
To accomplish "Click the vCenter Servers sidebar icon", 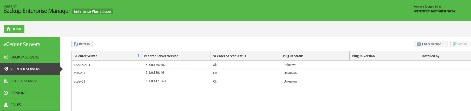I will [x=5, y=69].
